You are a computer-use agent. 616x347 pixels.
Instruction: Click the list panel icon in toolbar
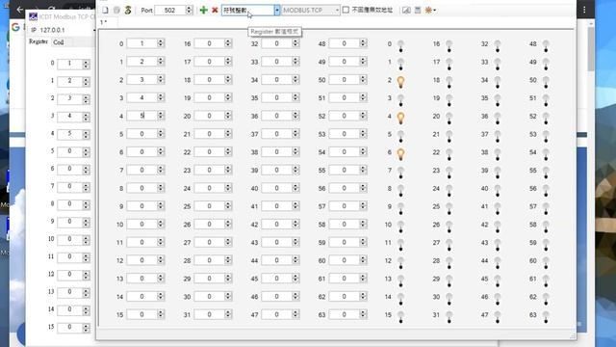(x=418, y=11)
